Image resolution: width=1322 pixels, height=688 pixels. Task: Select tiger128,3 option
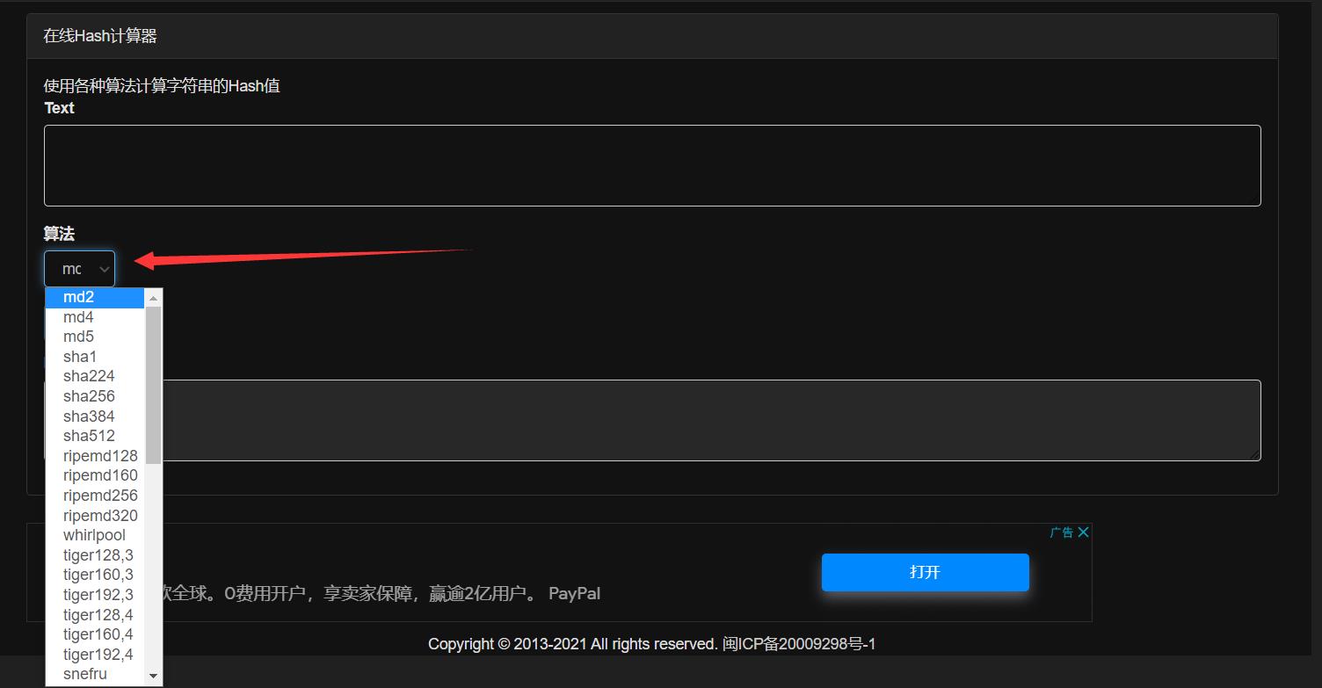(x=95, y=555)
